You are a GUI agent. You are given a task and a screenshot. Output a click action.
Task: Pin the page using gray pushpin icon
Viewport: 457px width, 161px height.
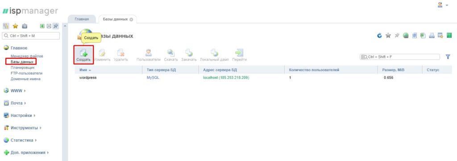pos(397,36)
